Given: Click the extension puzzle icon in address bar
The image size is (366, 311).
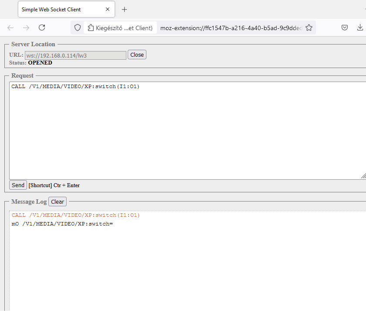Looking at the screenshot, I should pos(91,28).
